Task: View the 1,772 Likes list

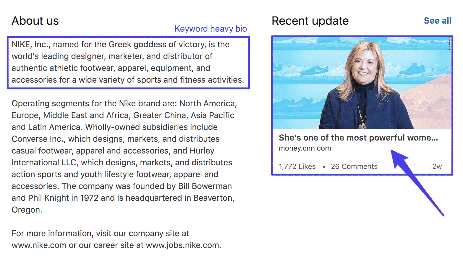Action: [x=297, y=166]
